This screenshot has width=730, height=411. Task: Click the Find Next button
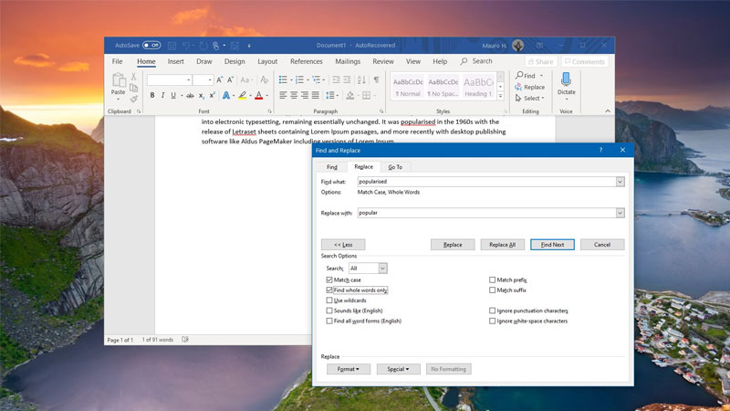[552, 245]
